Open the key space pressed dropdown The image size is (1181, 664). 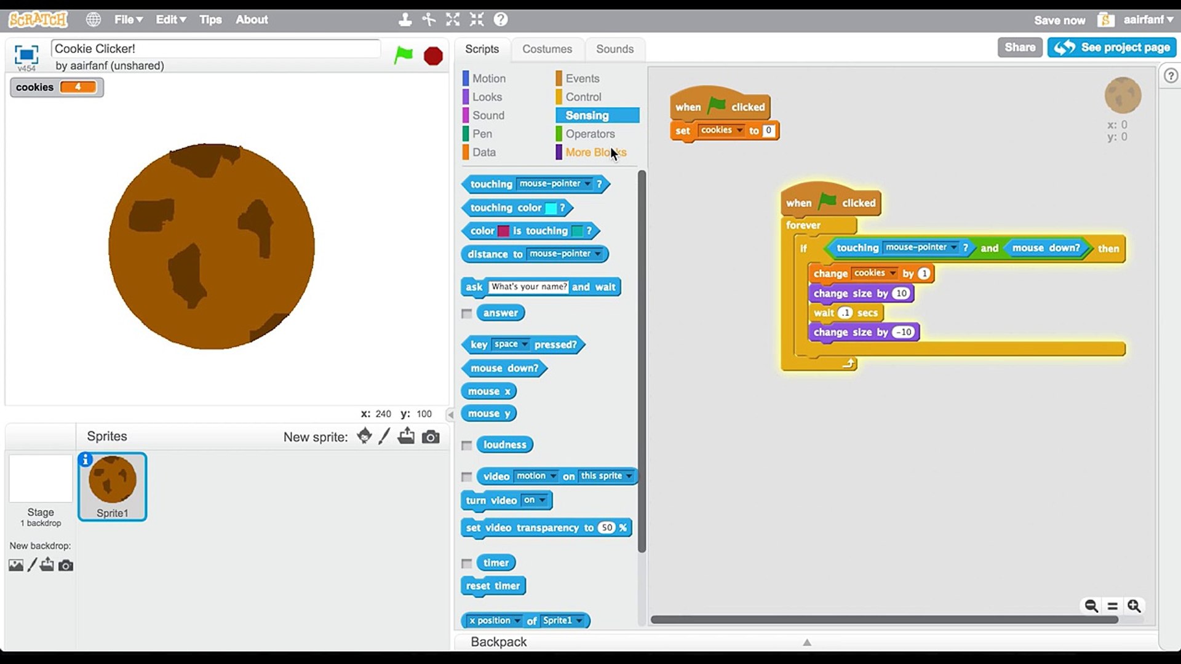tap(524, 344)
